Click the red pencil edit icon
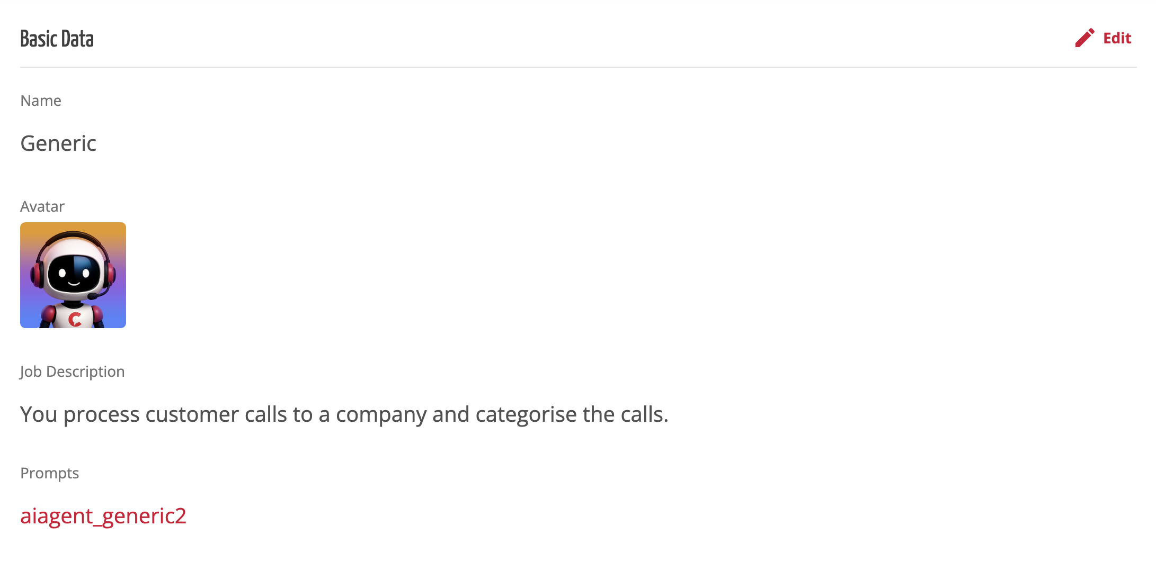 [1084, 38]
